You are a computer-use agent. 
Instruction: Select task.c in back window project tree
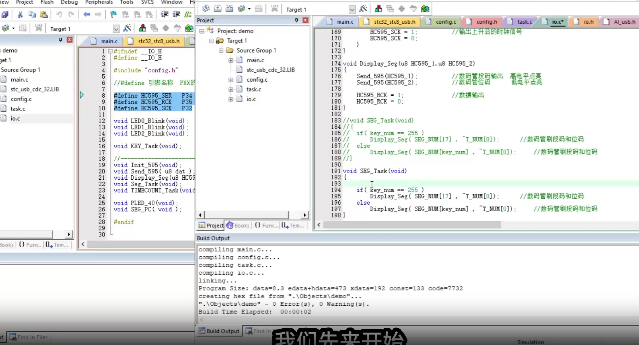[x=18, y=109]
